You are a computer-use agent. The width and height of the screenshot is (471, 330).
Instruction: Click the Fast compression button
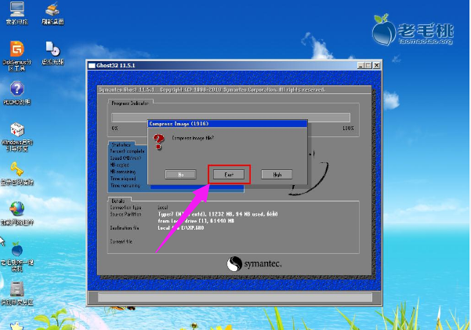pos(229,174)
